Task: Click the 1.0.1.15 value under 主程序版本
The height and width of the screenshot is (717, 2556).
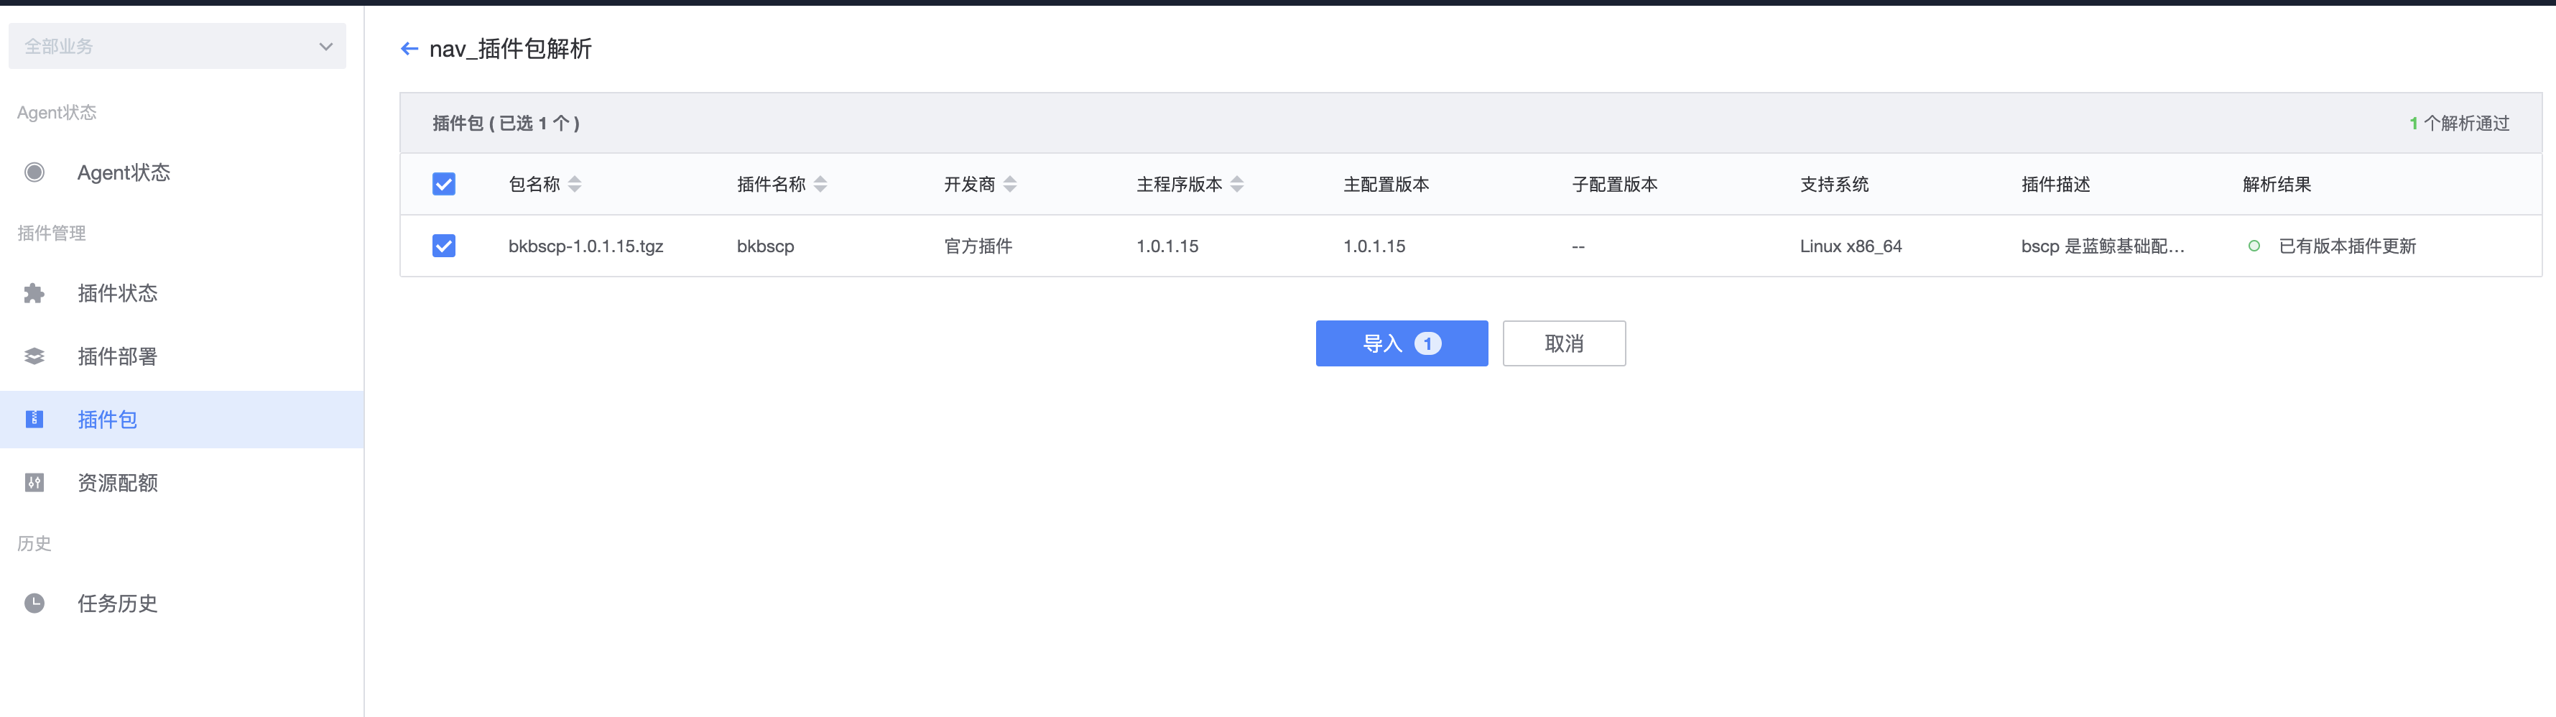Action: (x=1167, y=246)
